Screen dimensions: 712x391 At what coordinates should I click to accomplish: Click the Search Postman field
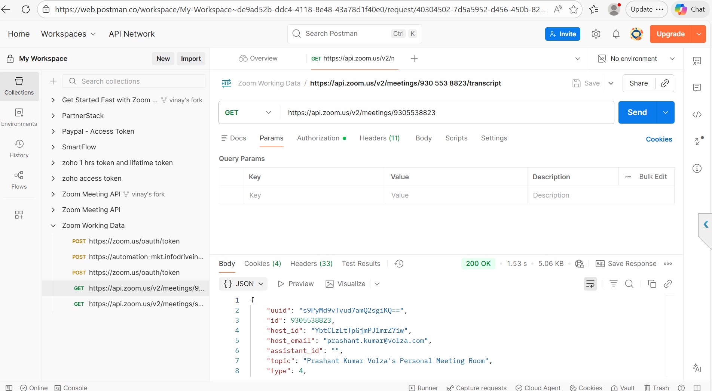pyautogui.click(x=354, y=34)
